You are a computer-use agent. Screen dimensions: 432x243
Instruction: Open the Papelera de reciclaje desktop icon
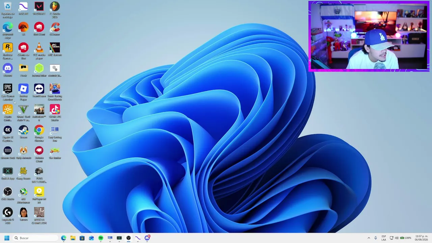7,10
